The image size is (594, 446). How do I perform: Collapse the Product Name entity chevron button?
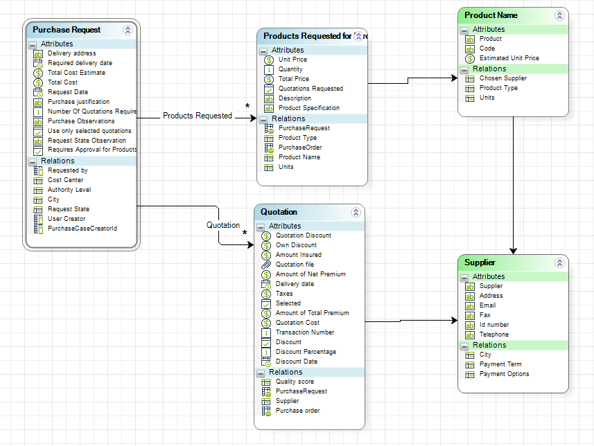point(559,15)
